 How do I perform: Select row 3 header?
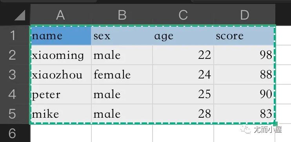(x=13, y=75)
